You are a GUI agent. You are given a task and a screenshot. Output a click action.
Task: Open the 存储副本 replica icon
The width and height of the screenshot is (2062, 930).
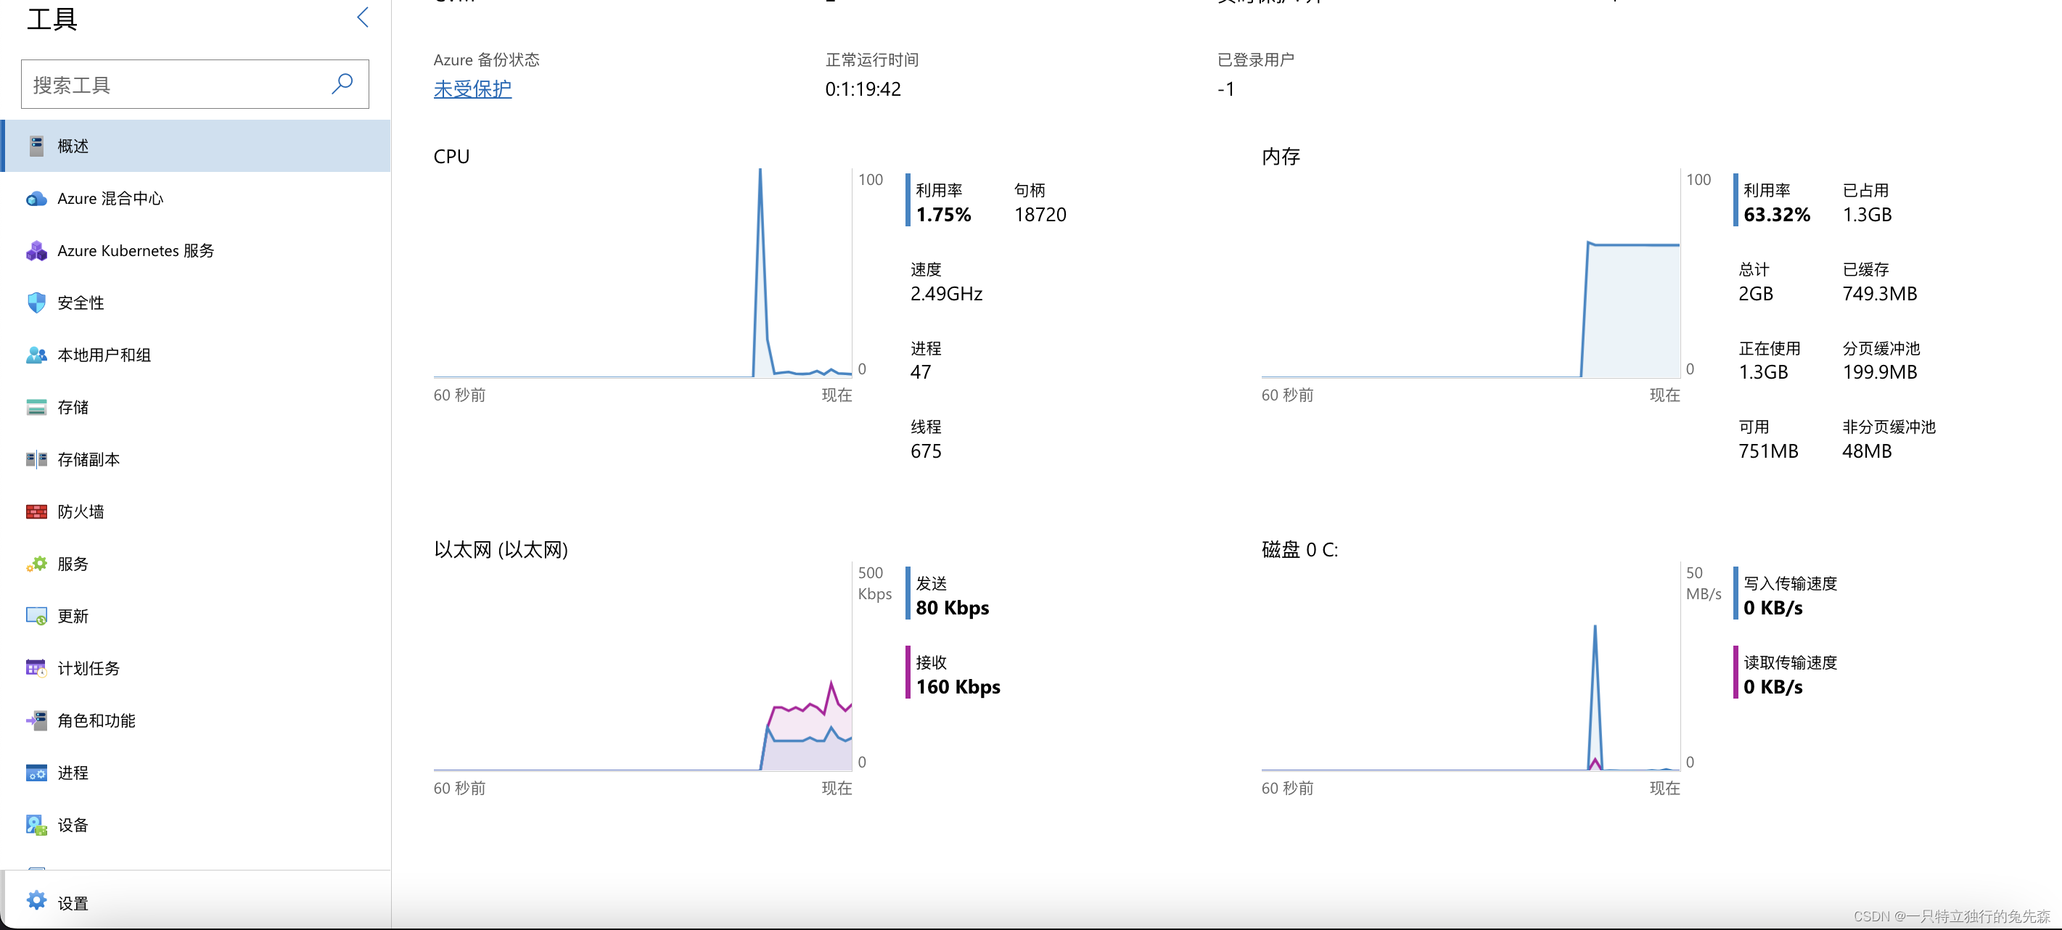[x=36, y=459]
